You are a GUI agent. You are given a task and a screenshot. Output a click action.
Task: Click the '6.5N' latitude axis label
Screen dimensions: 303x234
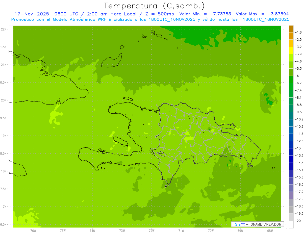(4, 224)
